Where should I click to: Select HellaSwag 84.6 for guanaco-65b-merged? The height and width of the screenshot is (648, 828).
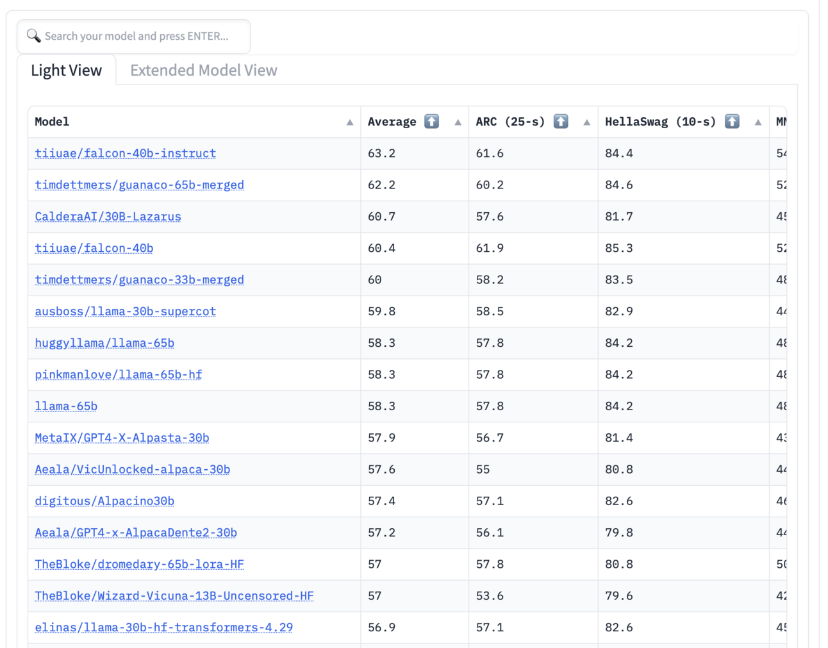(619, 185)
